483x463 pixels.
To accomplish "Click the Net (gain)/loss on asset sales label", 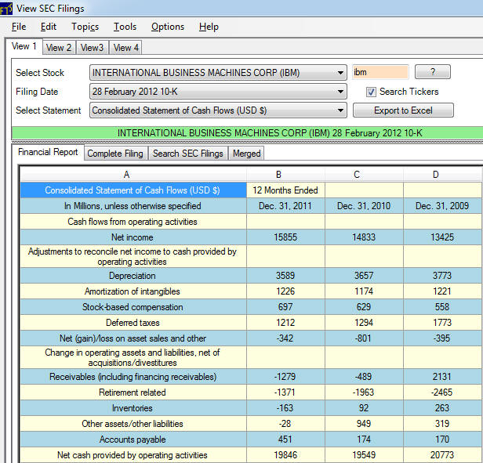I will tap(133, 338).
